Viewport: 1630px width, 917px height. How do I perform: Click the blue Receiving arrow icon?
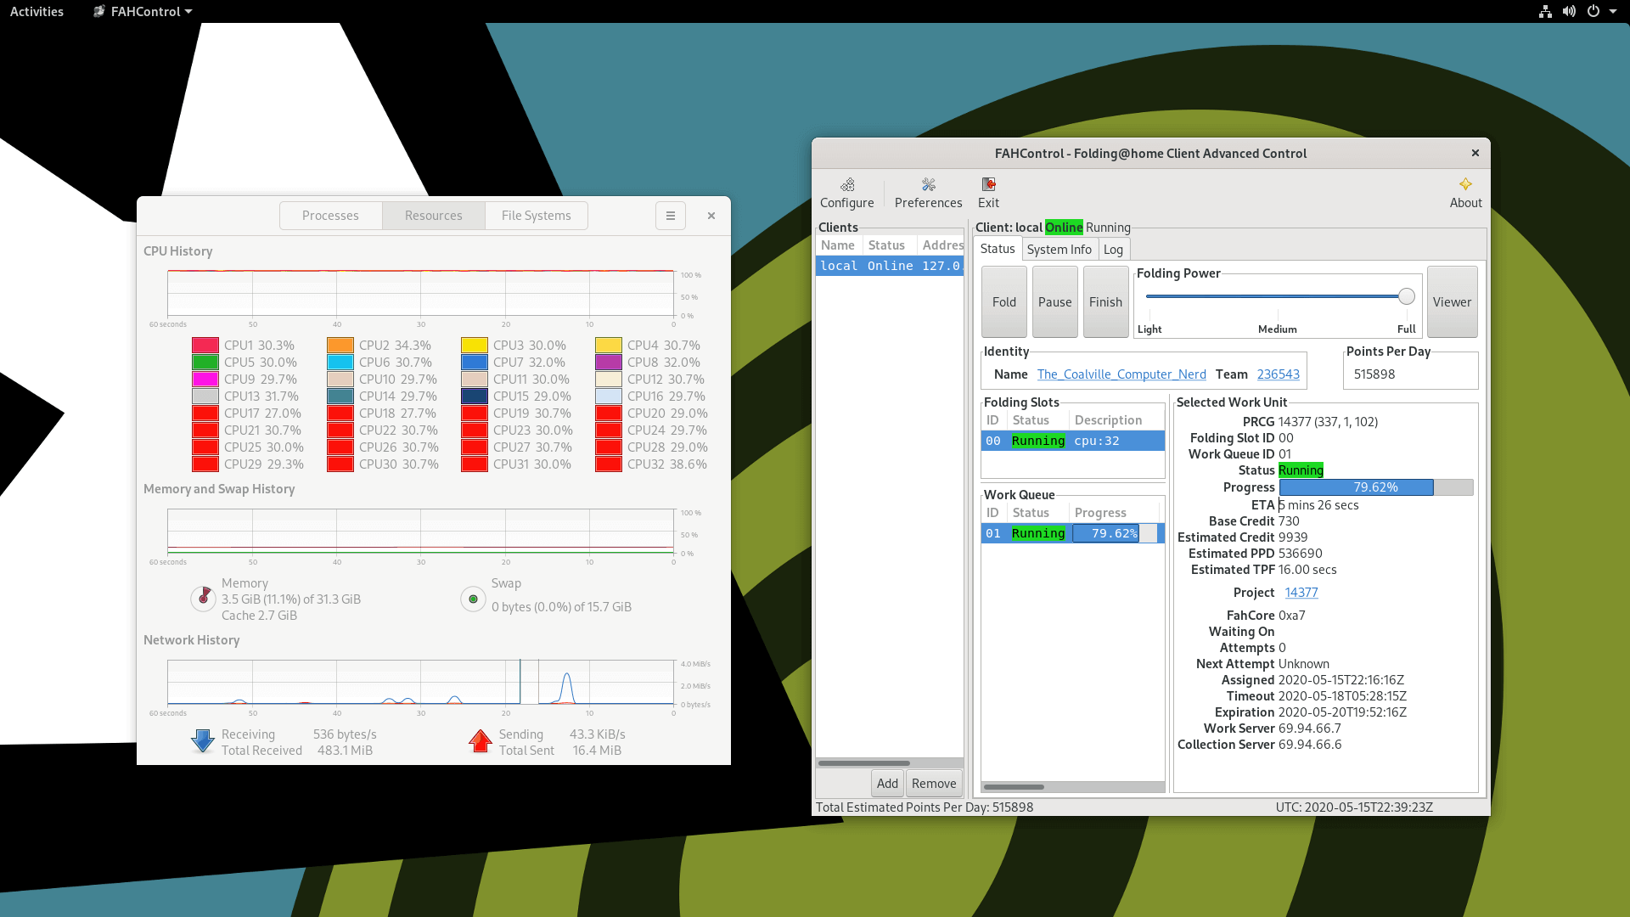[203, 741]
